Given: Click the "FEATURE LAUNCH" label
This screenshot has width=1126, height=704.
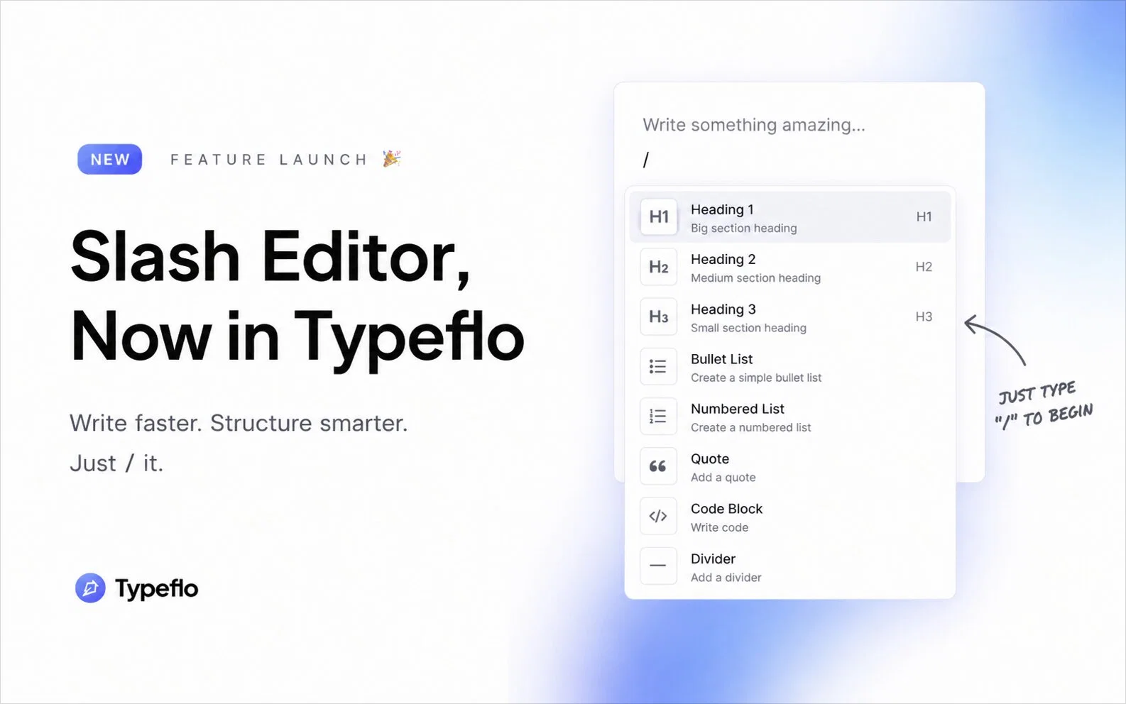Looking at the screenshot, I should (268, 160).
